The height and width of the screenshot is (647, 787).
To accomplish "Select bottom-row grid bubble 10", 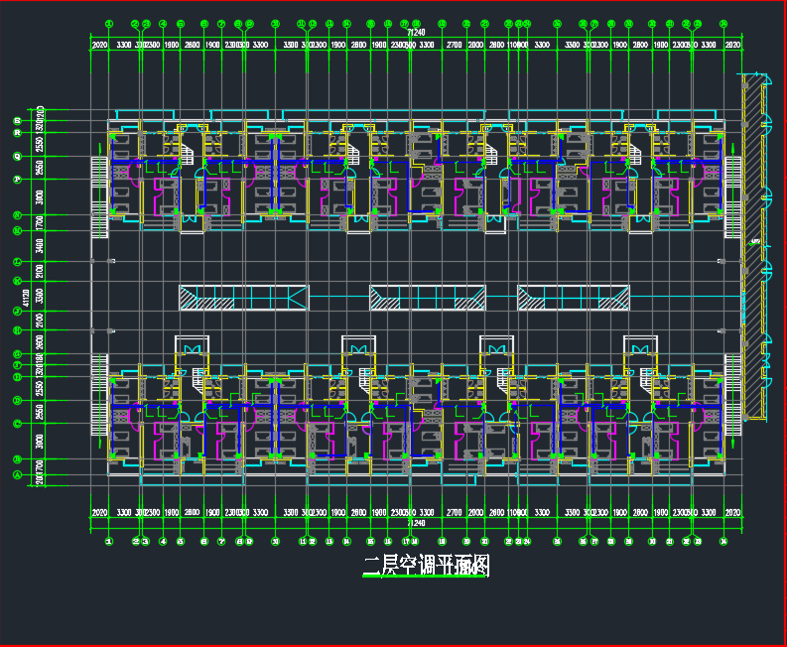I will click(275, 542).
